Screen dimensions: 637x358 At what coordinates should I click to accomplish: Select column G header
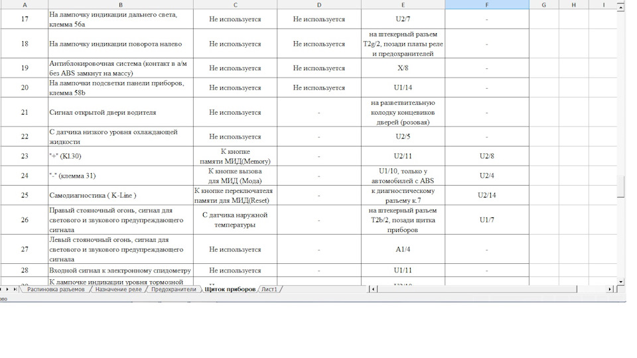click(x=544, y=5)
